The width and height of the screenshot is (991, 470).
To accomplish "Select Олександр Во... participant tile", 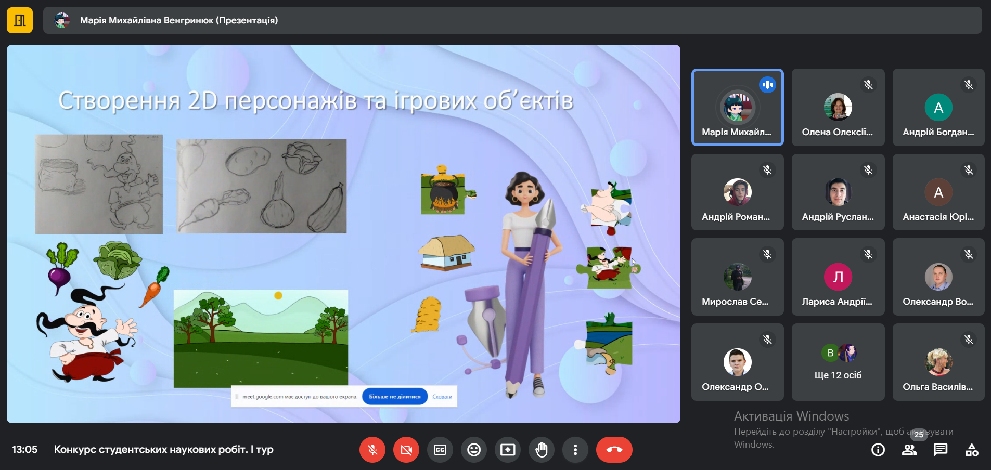I will 938,277.
